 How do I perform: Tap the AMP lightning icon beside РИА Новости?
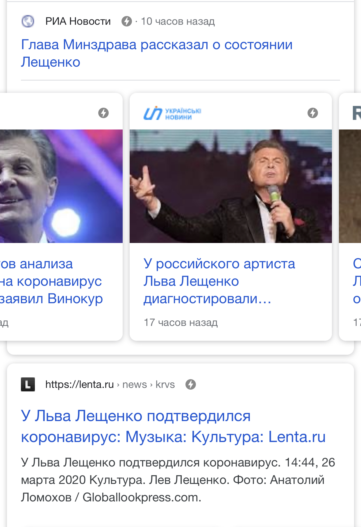126,21
